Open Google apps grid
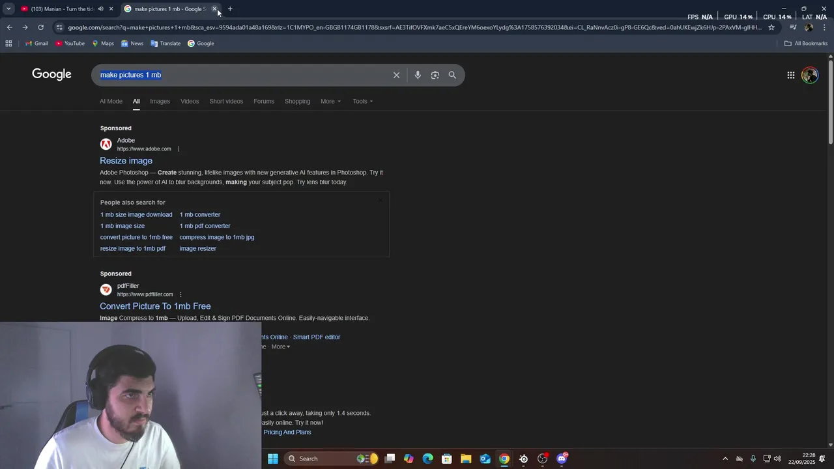Screen dimensions: 834x469 pyautogui.click(x=791, y=75)
